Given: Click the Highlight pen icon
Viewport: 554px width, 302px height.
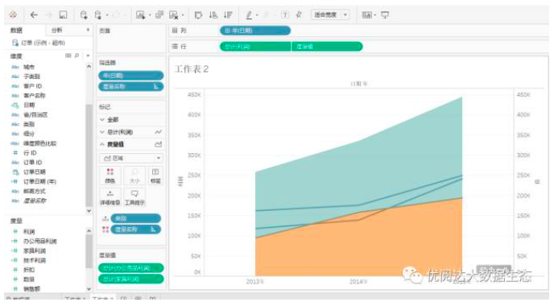Looking at the screenshot, I should pos(249,14).
